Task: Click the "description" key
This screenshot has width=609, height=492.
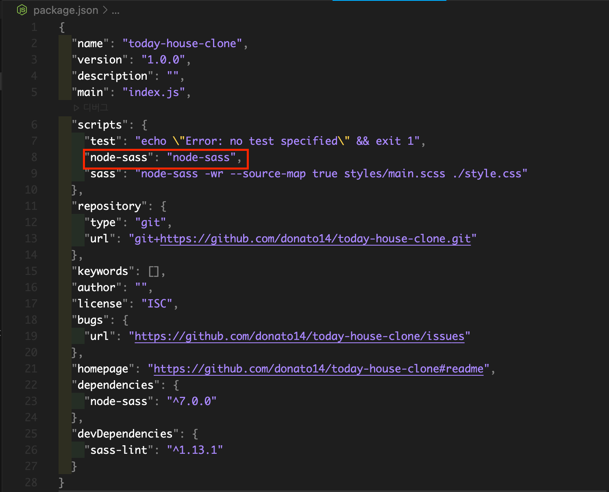Action: (x=112, y=76)
